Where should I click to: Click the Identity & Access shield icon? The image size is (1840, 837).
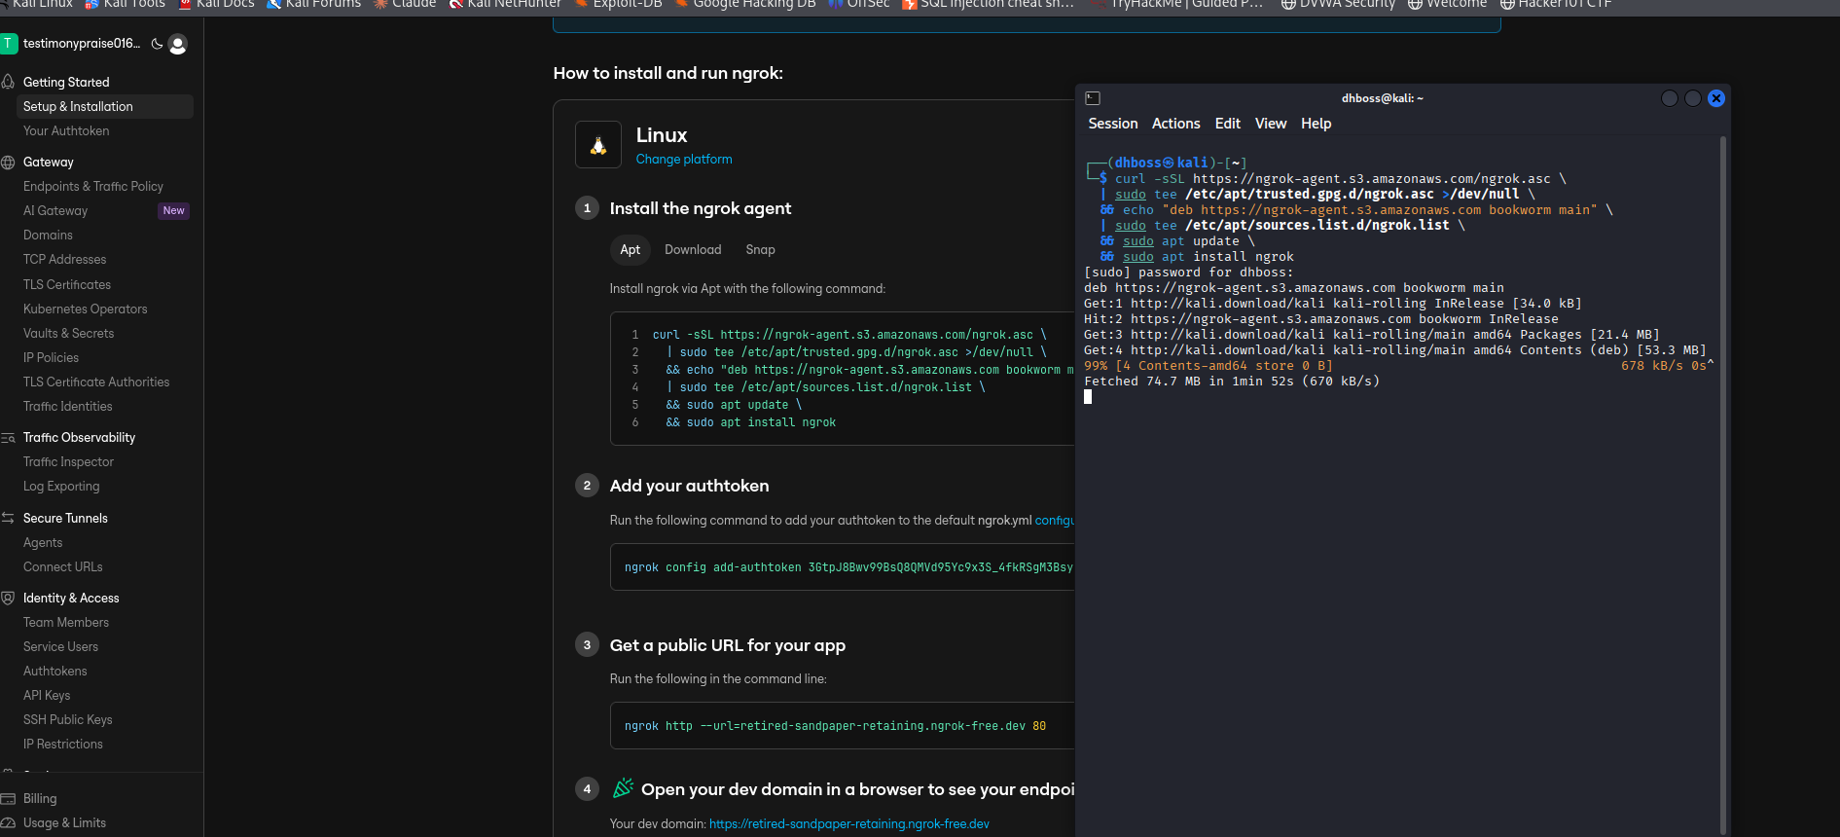8,599
